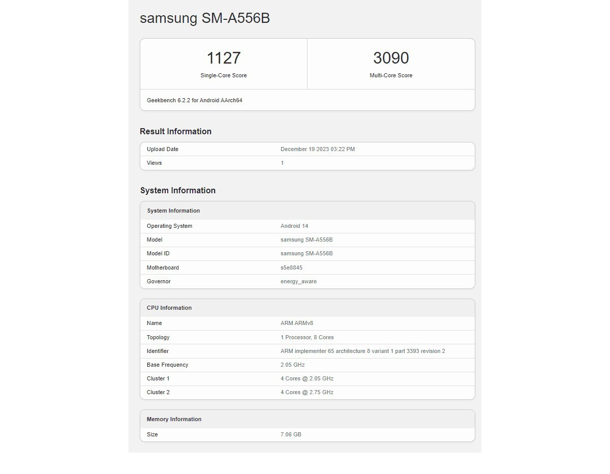
Task: Select the upload date December 19 2023
Action: [317, 149]
